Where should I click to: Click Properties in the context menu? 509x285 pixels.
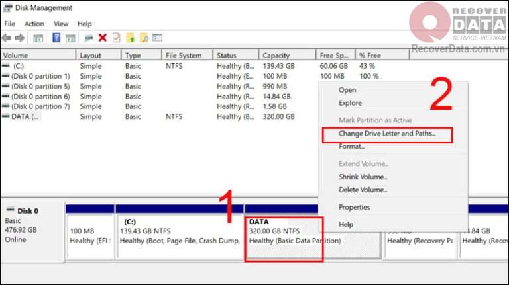[x=354, y=207]
